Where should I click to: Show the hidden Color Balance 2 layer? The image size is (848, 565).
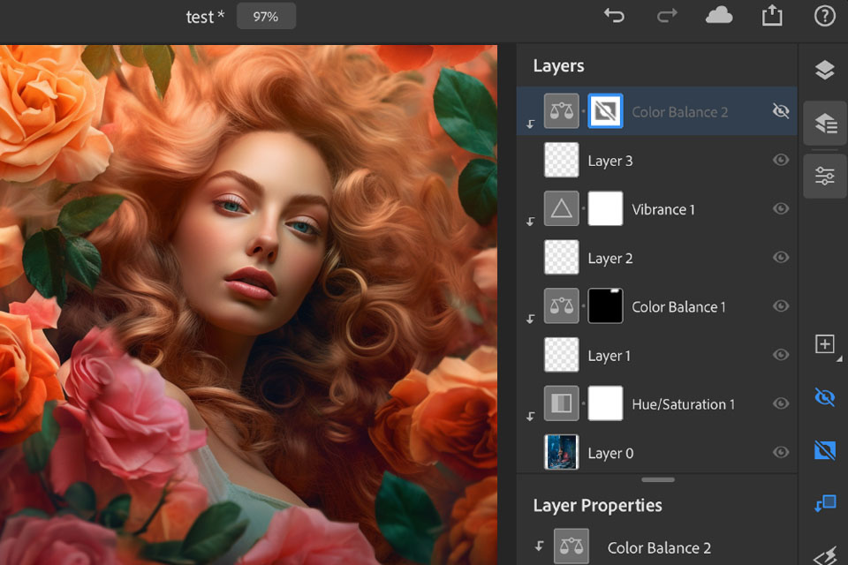pos(780,111)
